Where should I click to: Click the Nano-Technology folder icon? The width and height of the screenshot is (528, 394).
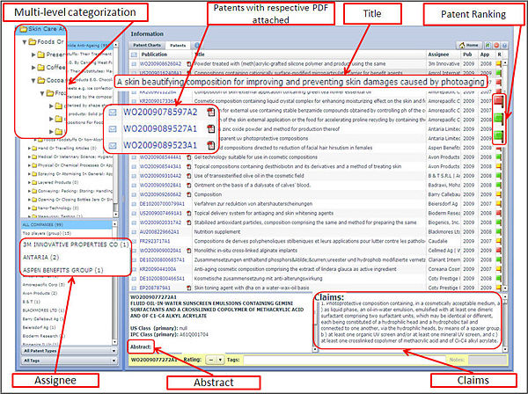point(34,208)
